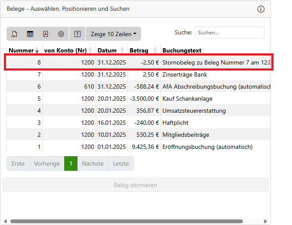Go to page 1 in pagination
Viewport: 292px width, 225px height.
71,163
